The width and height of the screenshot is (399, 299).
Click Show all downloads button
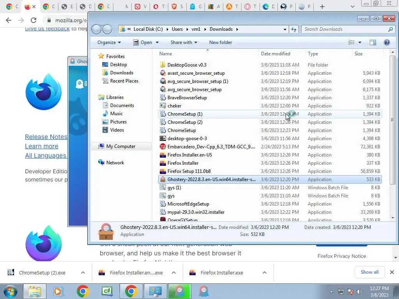pyautogui.click(x=369, y=272)
